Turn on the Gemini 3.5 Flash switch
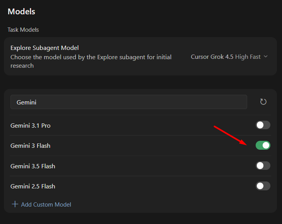The image size is (282, 224). 263,166
